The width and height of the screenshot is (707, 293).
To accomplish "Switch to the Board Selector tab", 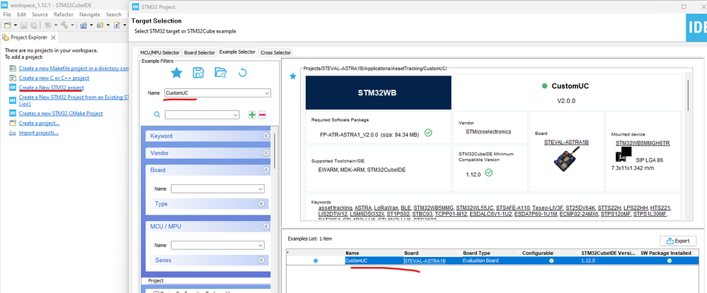I will [x=200, y=53].
